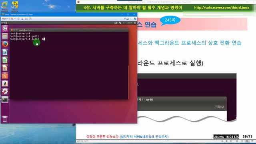Screen dimensions: 256x144
Task: Click the 저장(S) button in slide image
Action: 219,107
